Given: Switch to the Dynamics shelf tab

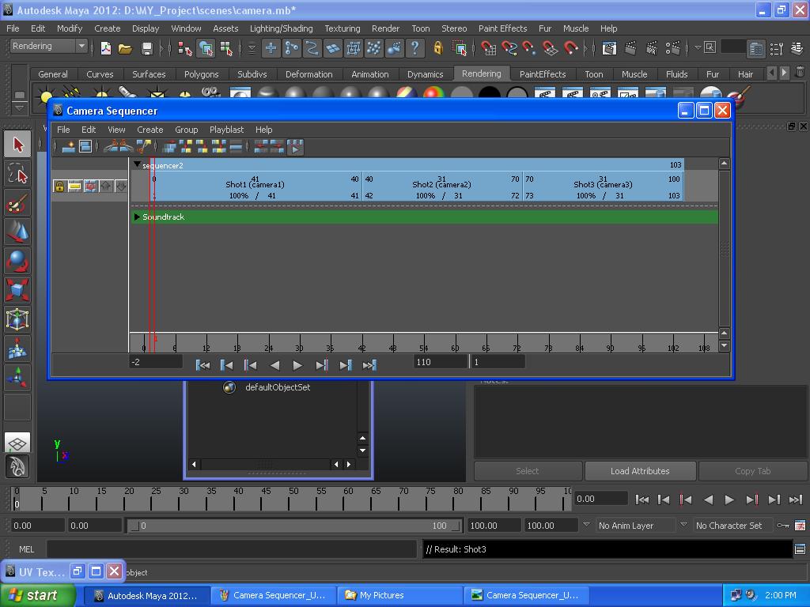Looking at the screenshot, I should [x=425, y=74].
